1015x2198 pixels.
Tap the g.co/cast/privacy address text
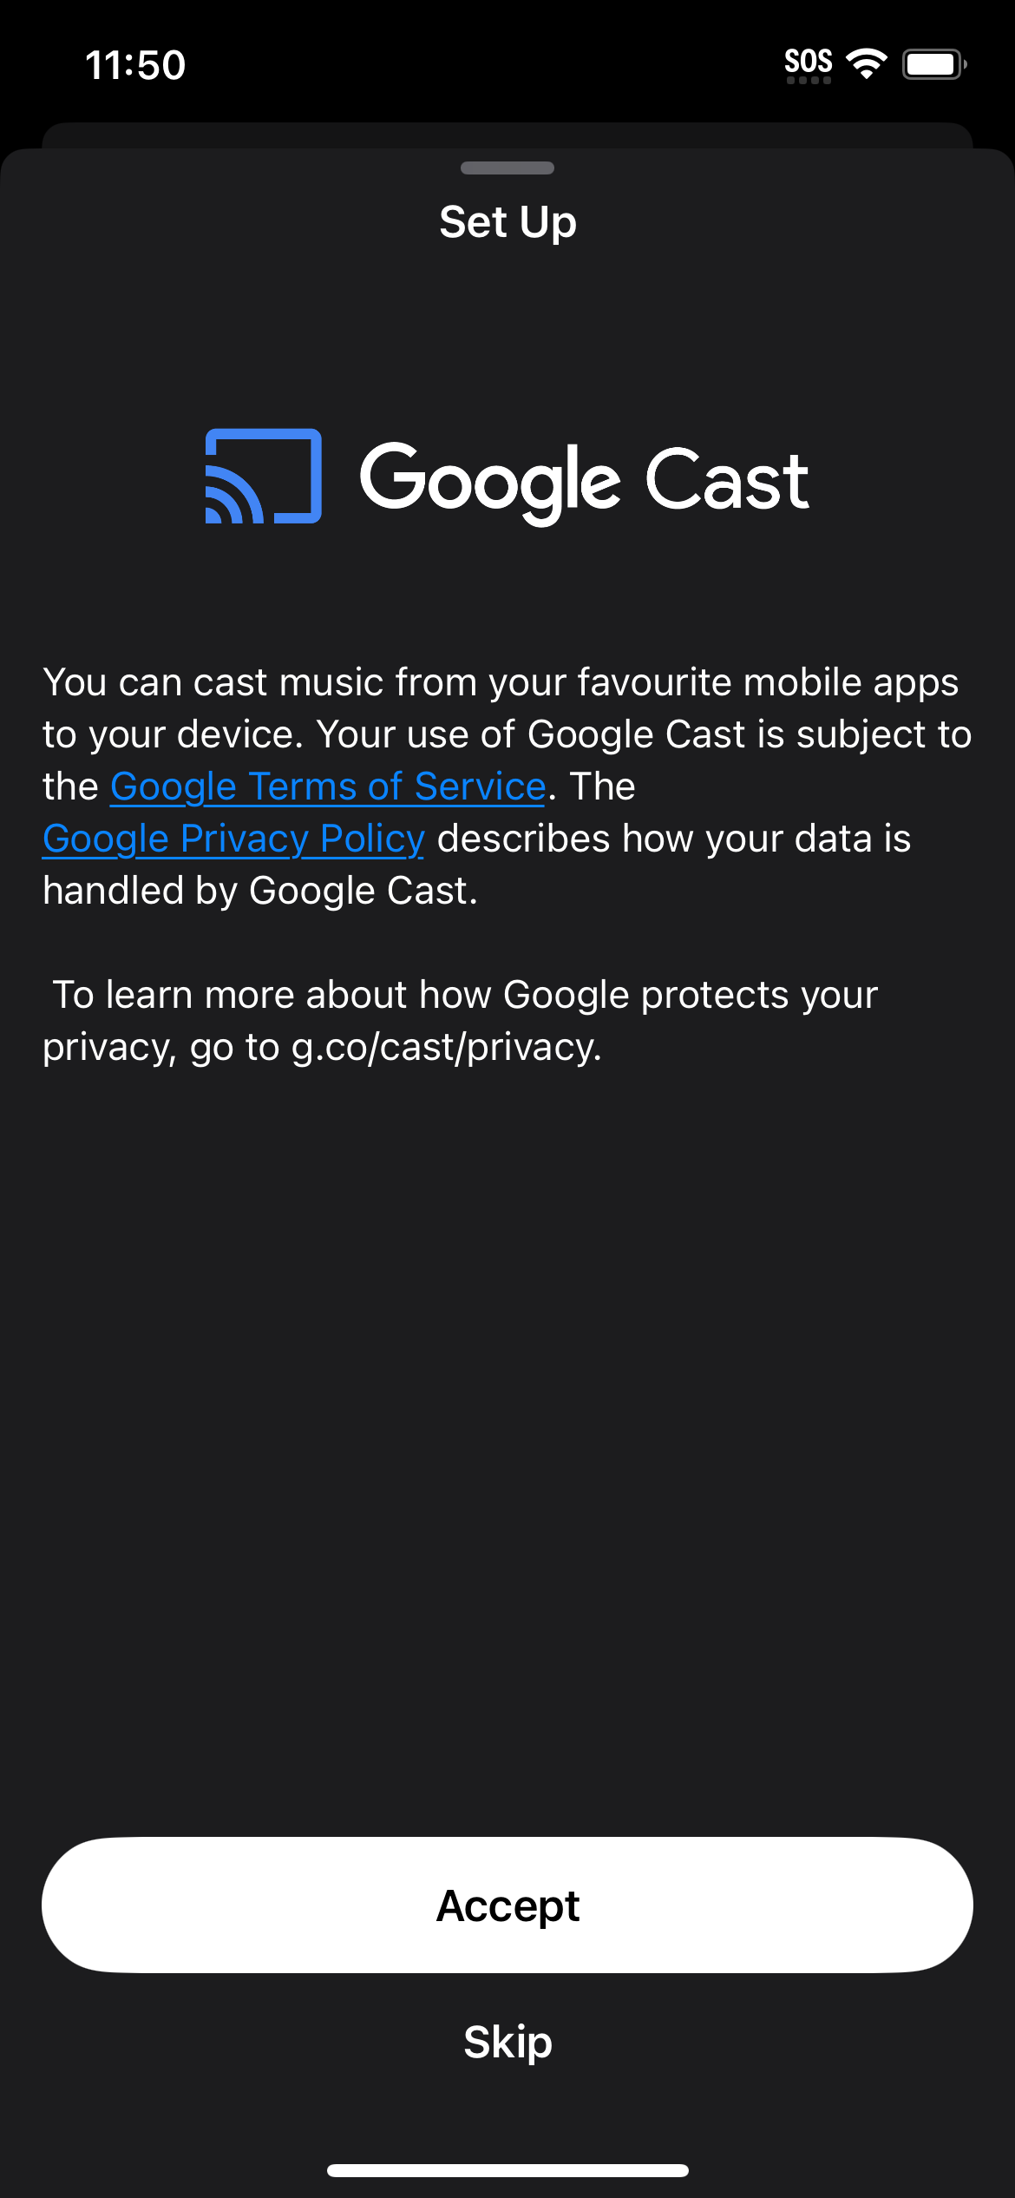446,1047
